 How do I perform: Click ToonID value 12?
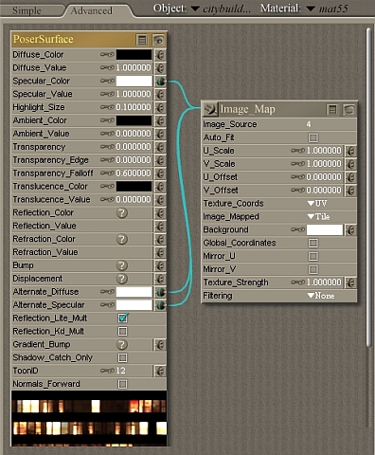coord(121,371)
